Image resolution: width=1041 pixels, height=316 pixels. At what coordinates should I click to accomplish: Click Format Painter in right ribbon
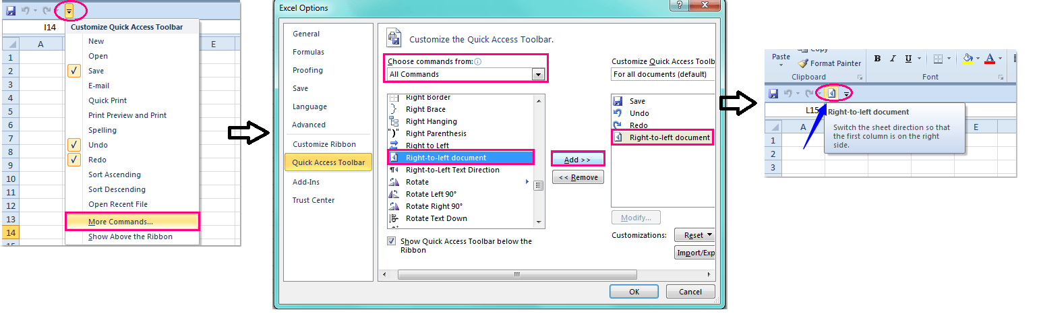coord(829,63)
